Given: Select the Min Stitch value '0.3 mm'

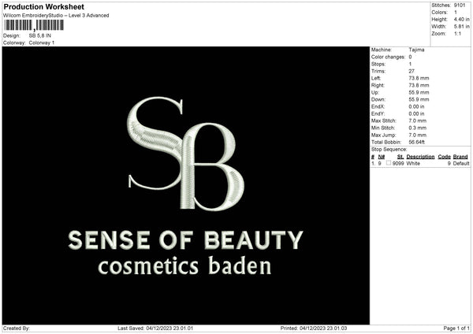Looking at the screenshot, I should pyautogui.click(x=418, y=128).
